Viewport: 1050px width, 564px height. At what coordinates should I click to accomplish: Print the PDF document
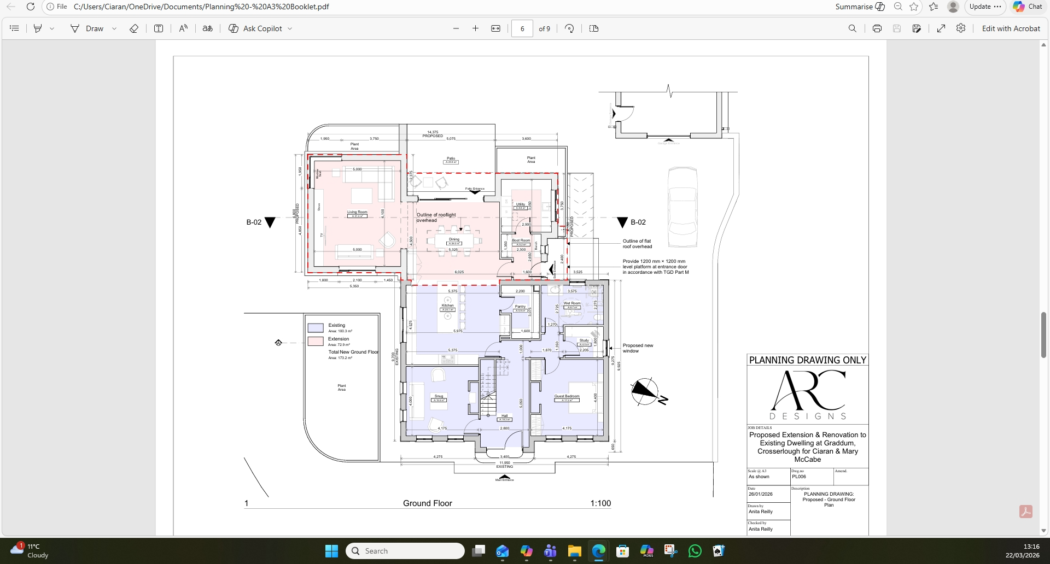click(877, 28)
